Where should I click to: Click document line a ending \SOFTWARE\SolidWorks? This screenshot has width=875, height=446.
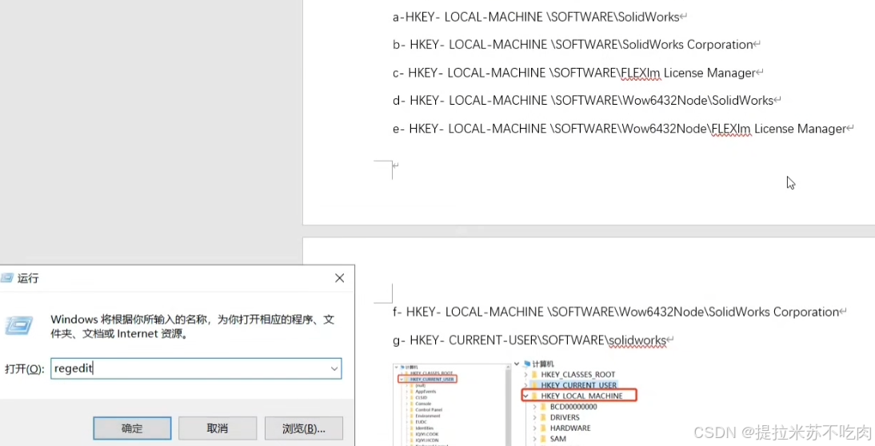(x=536, y=18)
